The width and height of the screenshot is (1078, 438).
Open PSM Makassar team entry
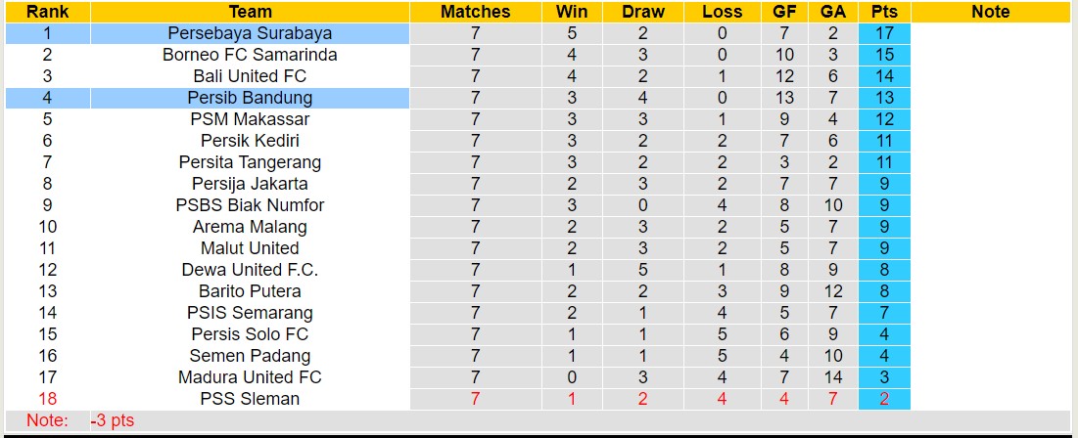[250, 119]
